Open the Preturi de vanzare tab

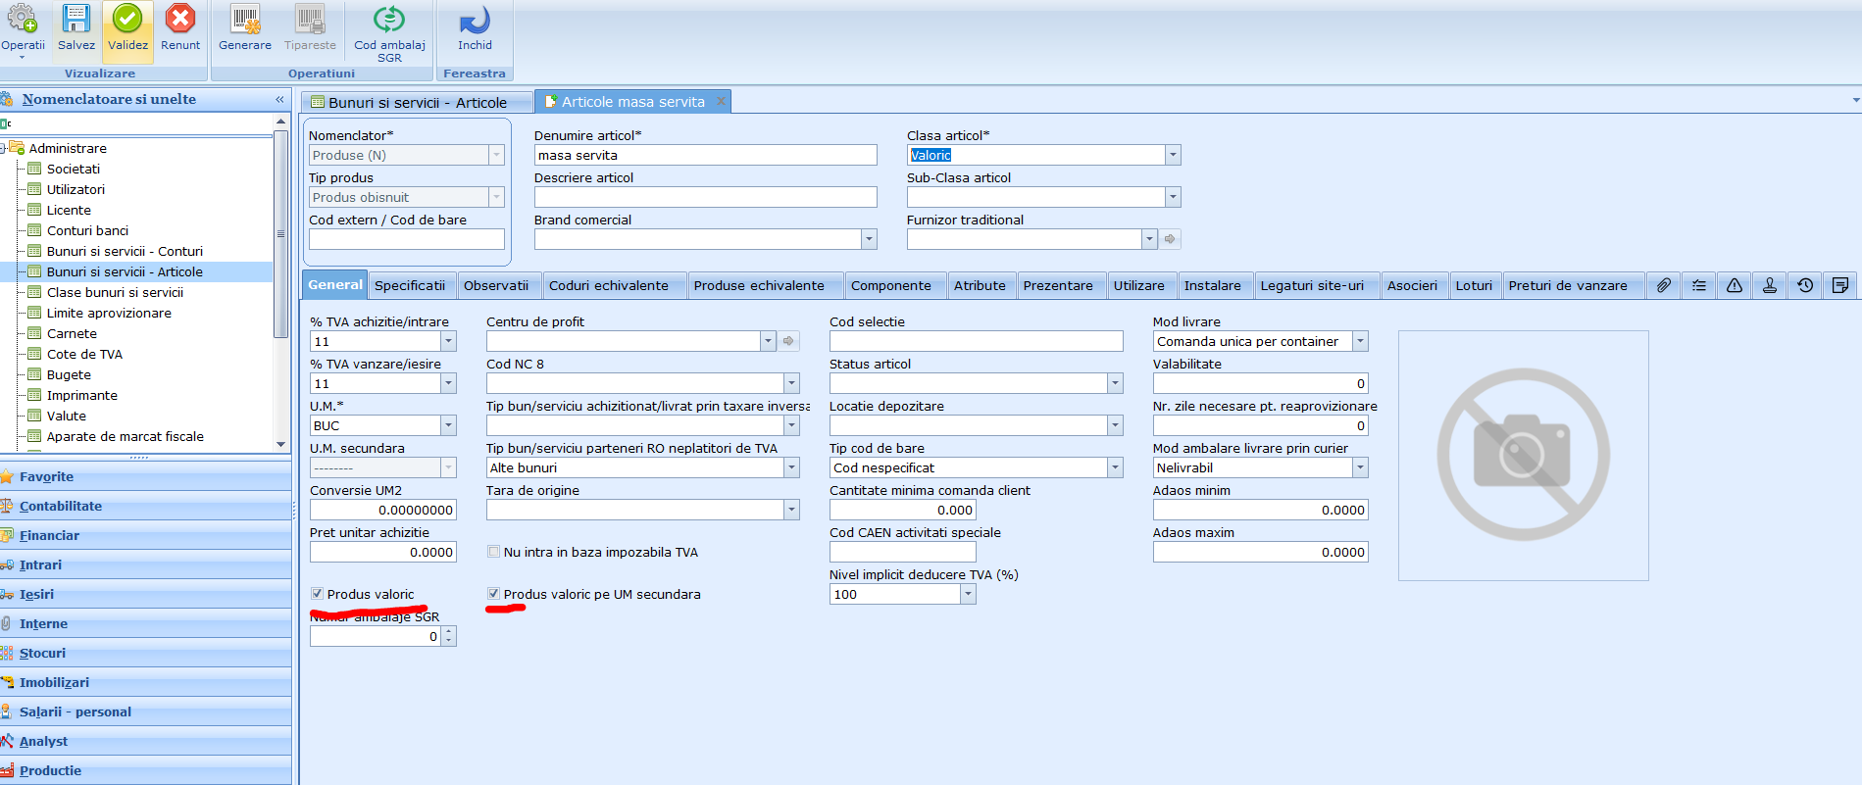tap(1567, 285)
